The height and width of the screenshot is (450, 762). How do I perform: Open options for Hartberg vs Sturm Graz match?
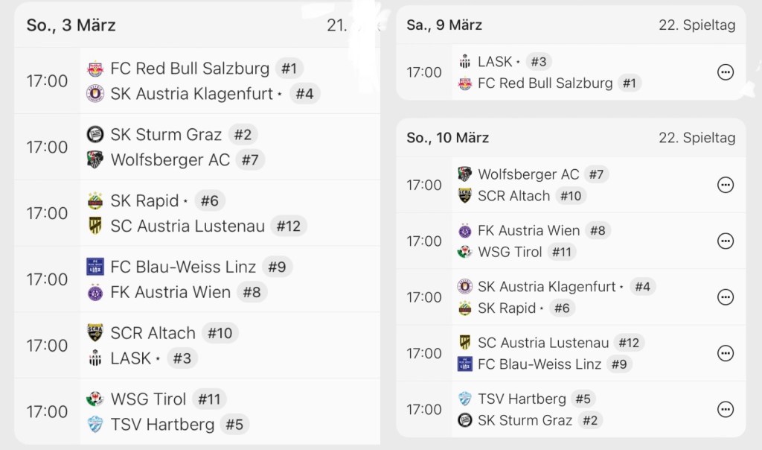click(725, 409)
